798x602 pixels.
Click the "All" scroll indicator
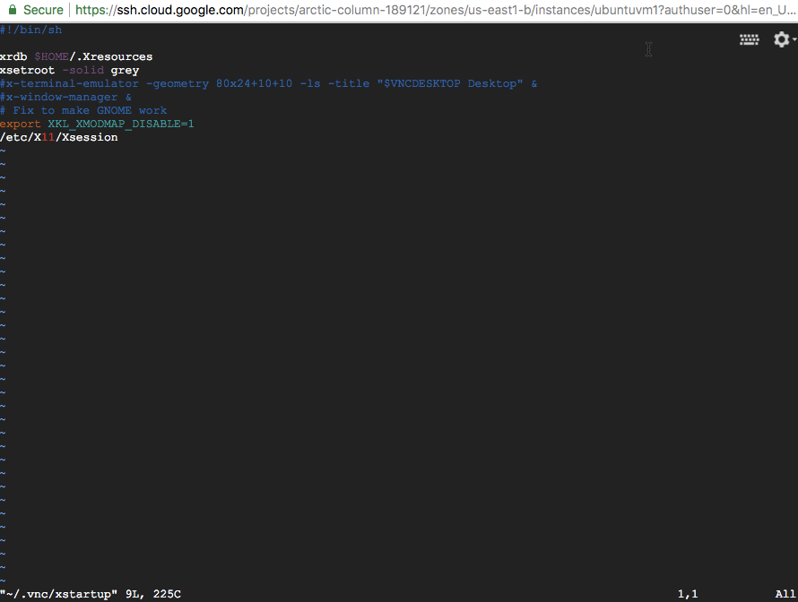(x=785, y=594)
